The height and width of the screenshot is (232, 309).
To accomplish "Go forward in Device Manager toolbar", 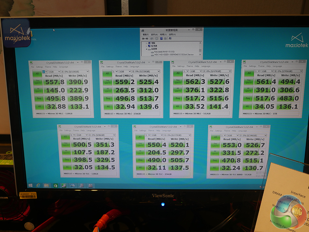I will tap(147, 39).
